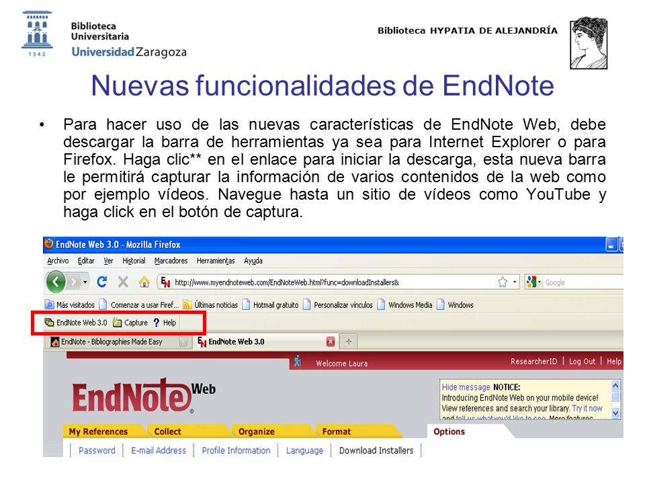Open the Organize tab
Viewport: 645px width, 484px height.
click(x=256, y=432)
